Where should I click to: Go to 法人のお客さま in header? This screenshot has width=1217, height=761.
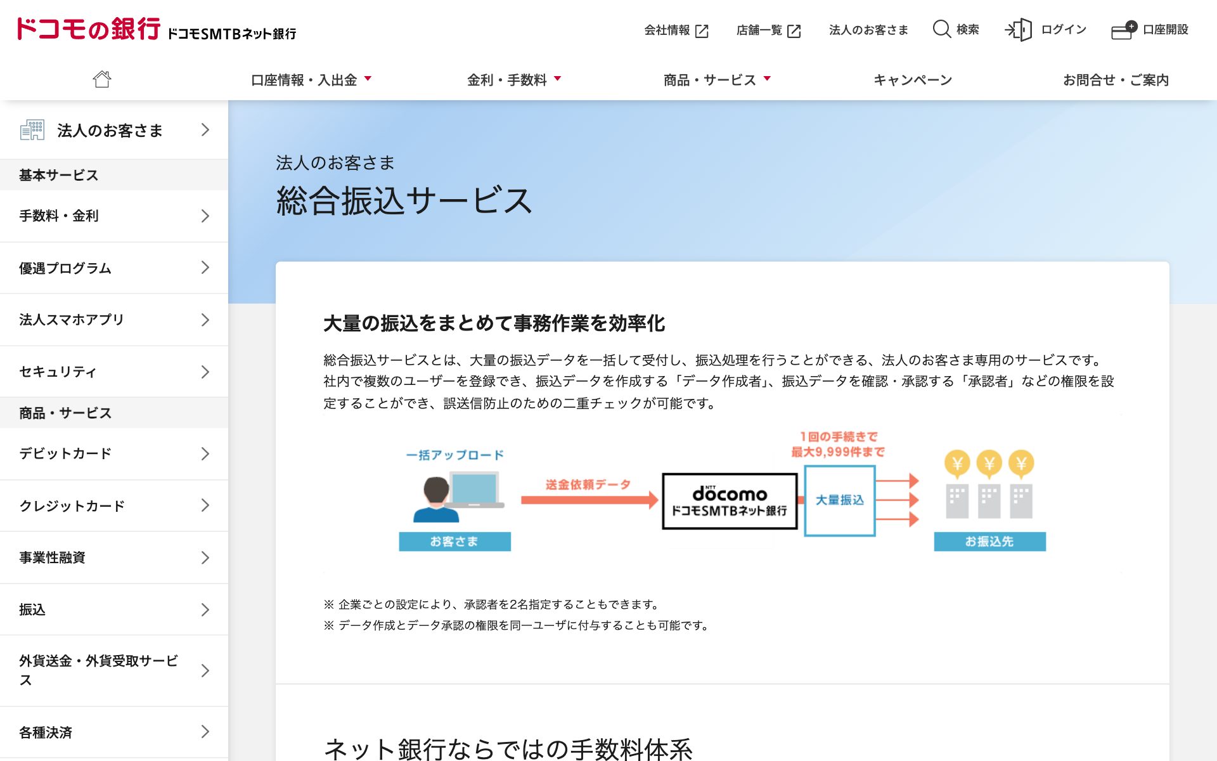[868, 30]
